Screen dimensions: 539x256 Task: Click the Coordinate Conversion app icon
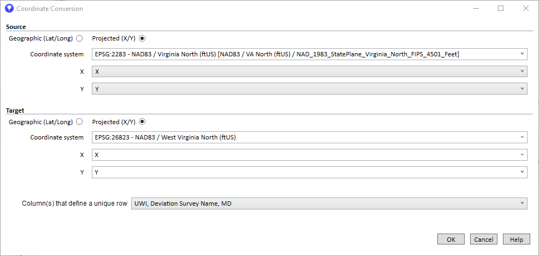pyautogui.click(x=9, y=9)
